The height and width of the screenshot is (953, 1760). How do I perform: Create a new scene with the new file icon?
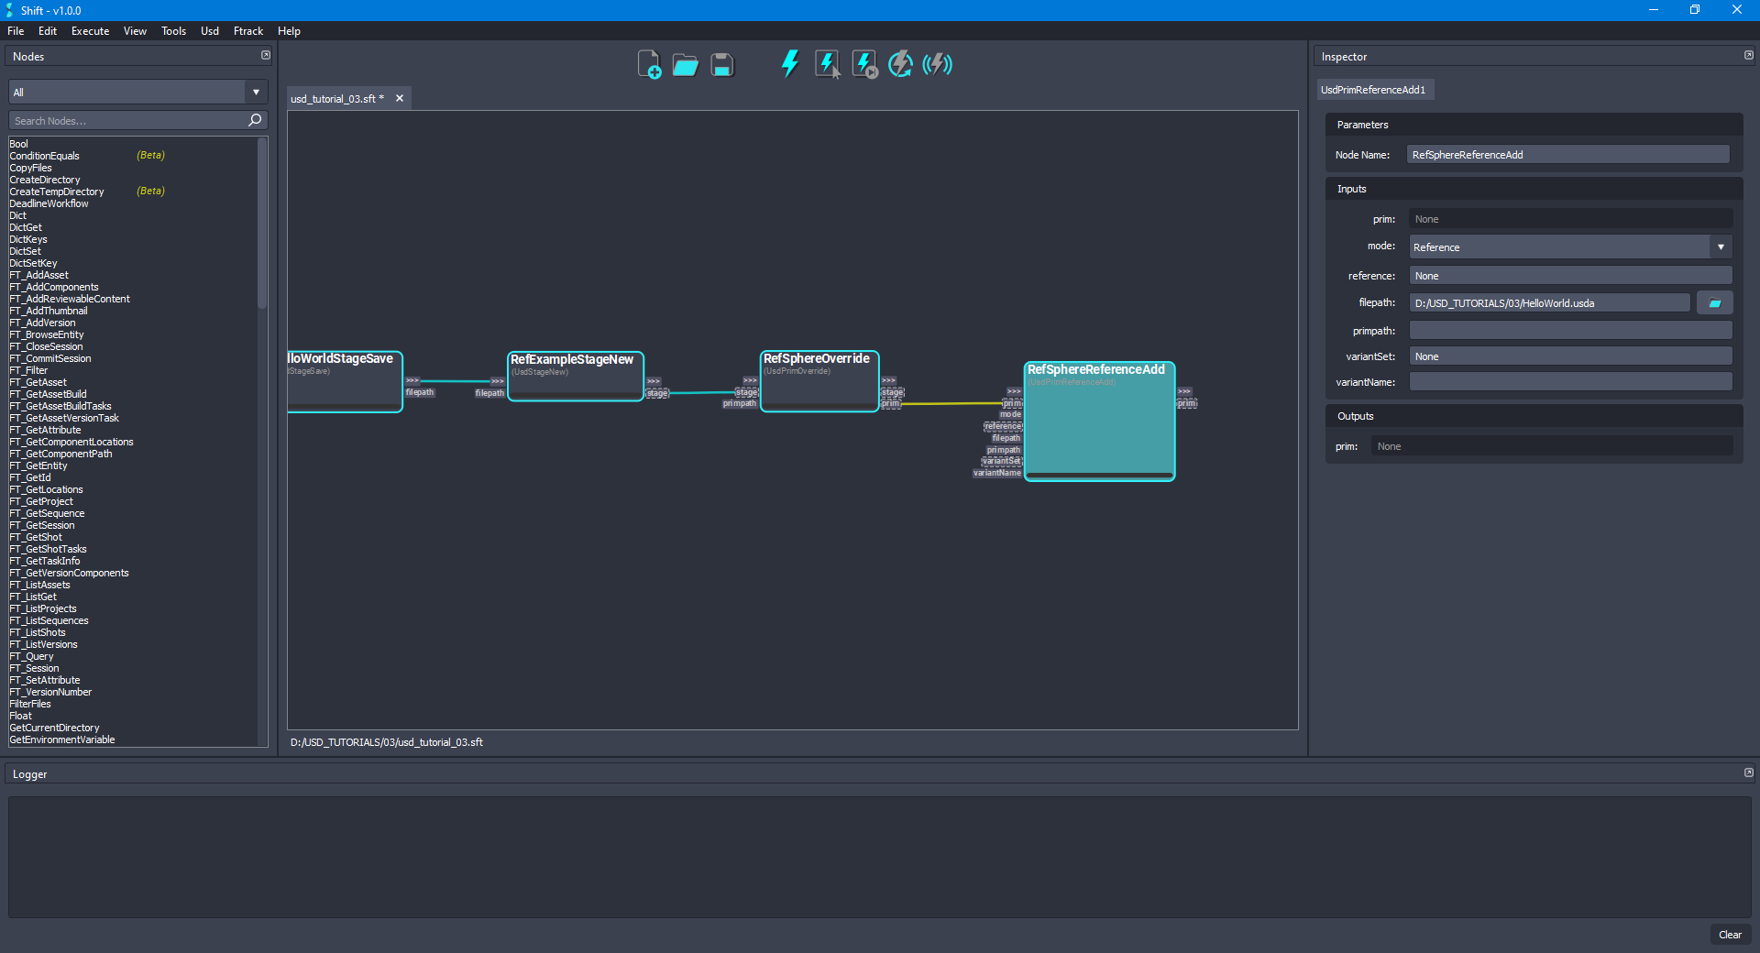point(651,64)
